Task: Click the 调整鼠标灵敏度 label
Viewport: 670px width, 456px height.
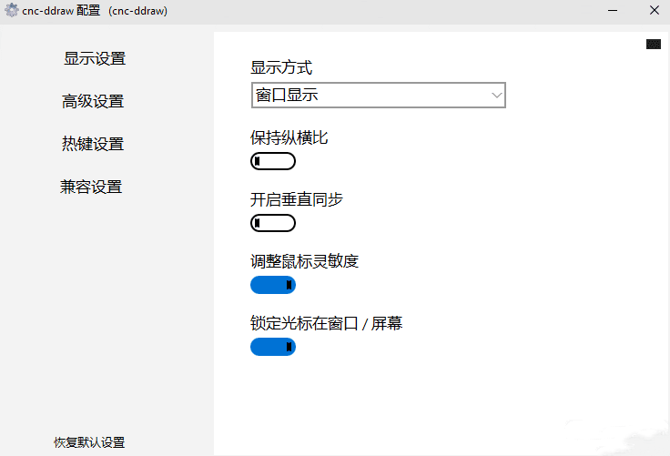Action: point(305,261)
